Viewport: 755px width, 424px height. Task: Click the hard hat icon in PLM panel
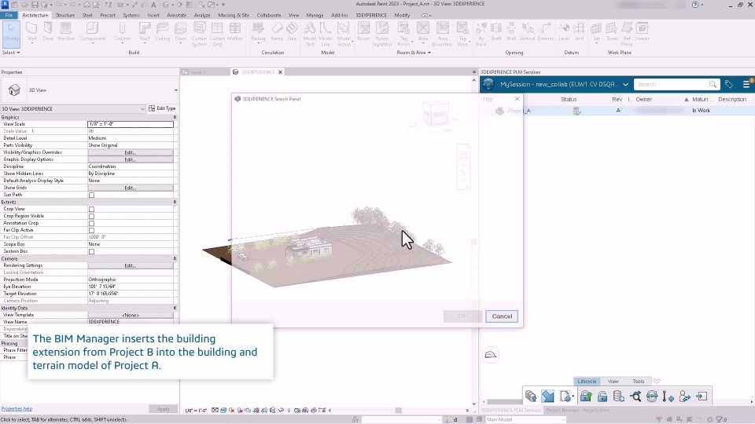pos(491,355)
